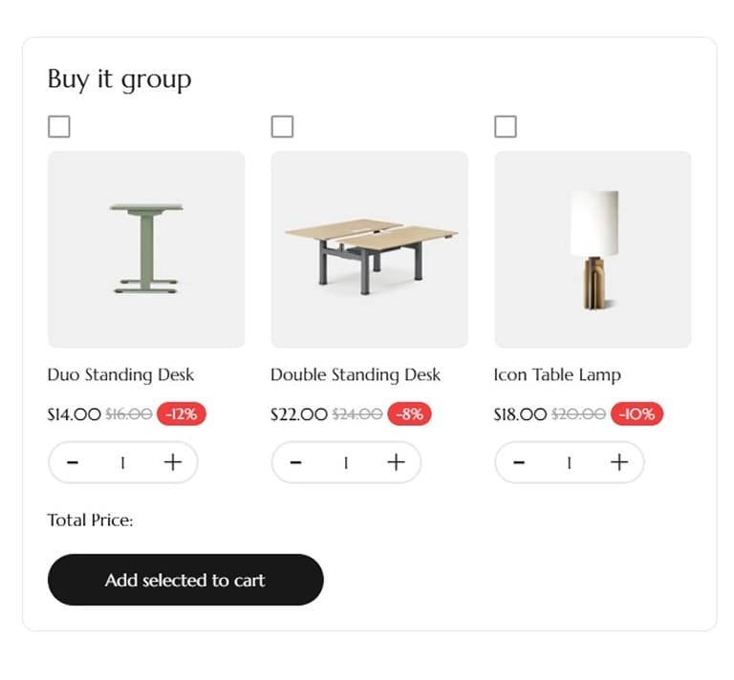Click the Icon Table Lamp product image
This screenshot has width=734, height=680.
[593, 249]
